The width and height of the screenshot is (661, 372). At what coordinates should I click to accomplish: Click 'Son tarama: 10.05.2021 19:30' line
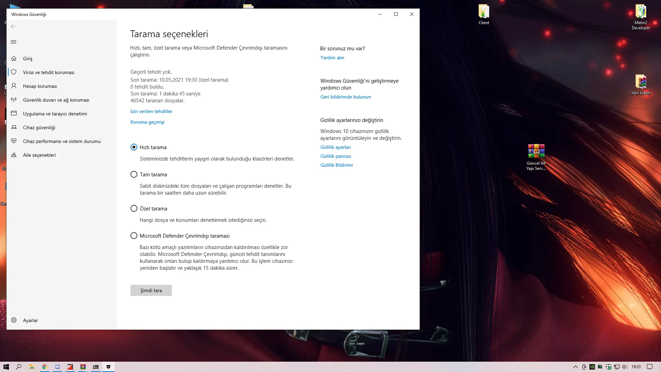(179, 80)
